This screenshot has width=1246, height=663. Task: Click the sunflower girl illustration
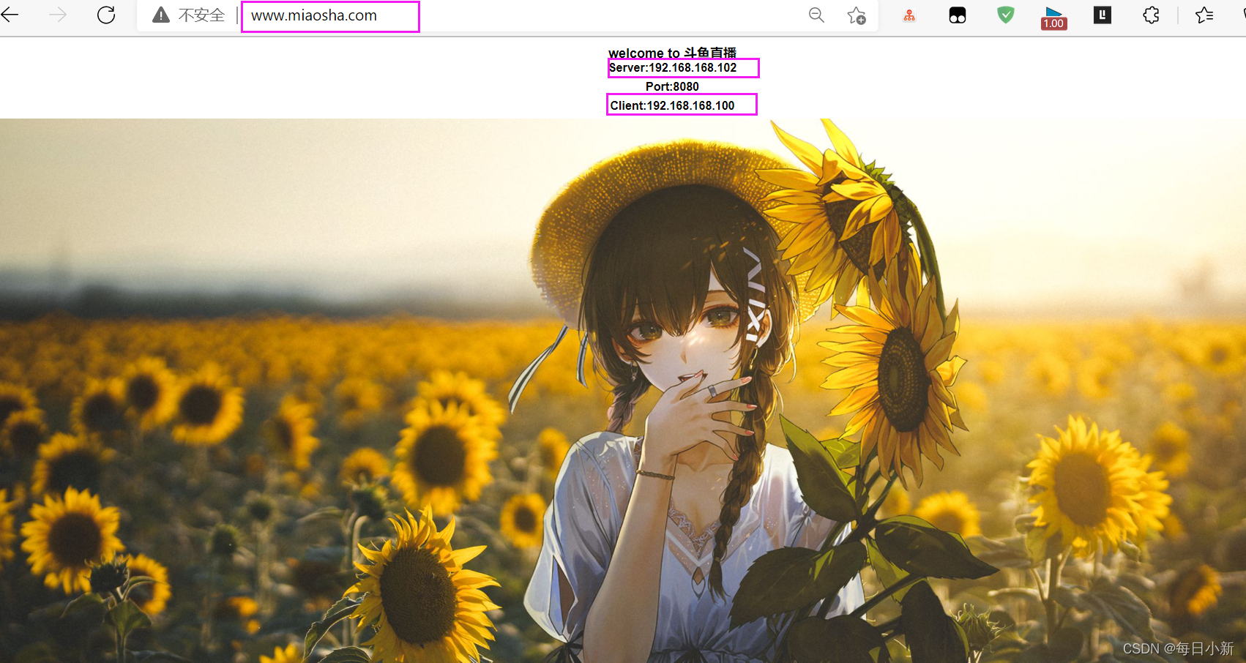(x=623, y=391)
